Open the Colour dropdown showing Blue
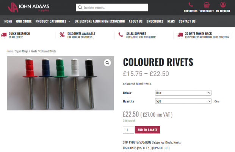 click(183, 93)
